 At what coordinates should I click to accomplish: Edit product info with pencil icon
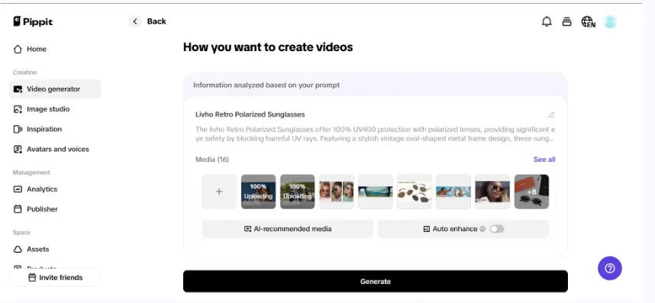coord(551,114)
